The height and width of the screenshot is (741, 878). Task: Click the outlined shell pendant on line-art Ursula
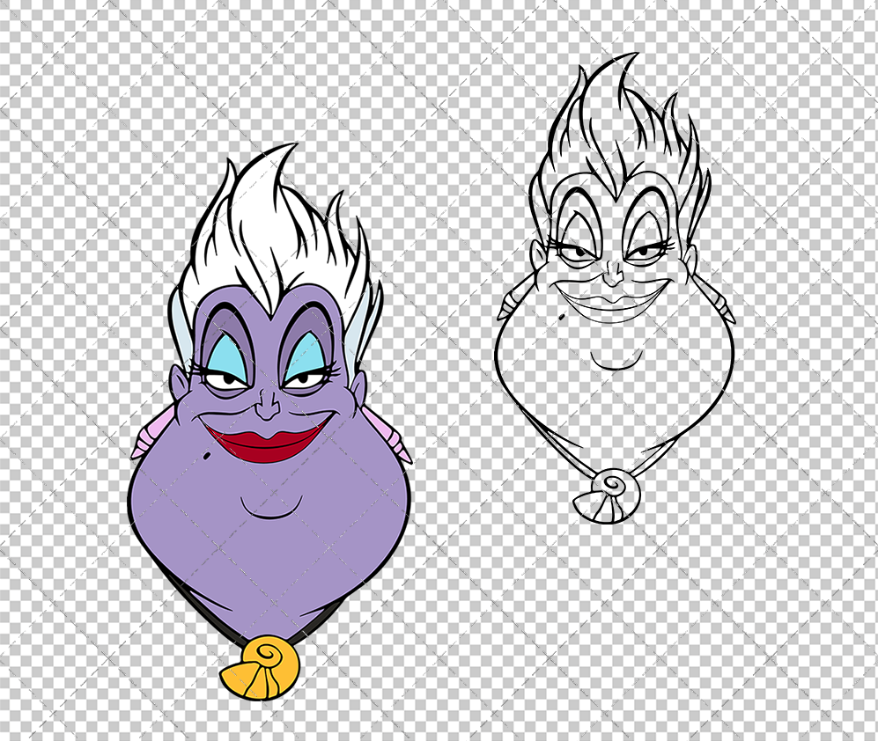tap(599, 493)
